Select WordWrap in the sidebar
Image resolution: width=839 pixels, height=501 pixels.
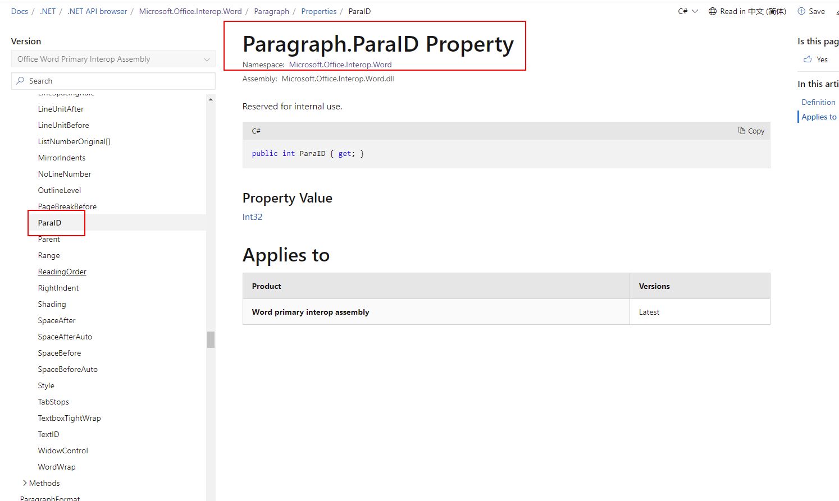click(x=57, y=466)
